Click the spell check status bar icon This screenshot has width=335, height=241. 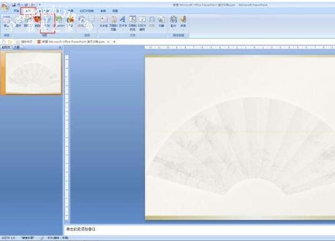click(x=42, y=238)
